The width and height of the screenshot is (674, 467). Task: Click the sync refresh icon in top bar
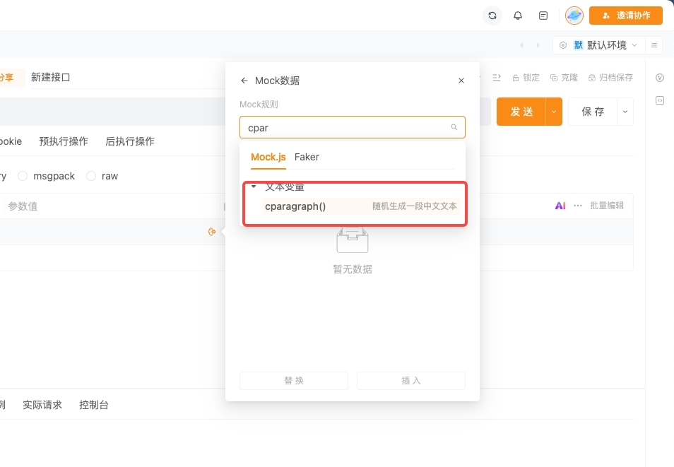[x=492, y=15]
